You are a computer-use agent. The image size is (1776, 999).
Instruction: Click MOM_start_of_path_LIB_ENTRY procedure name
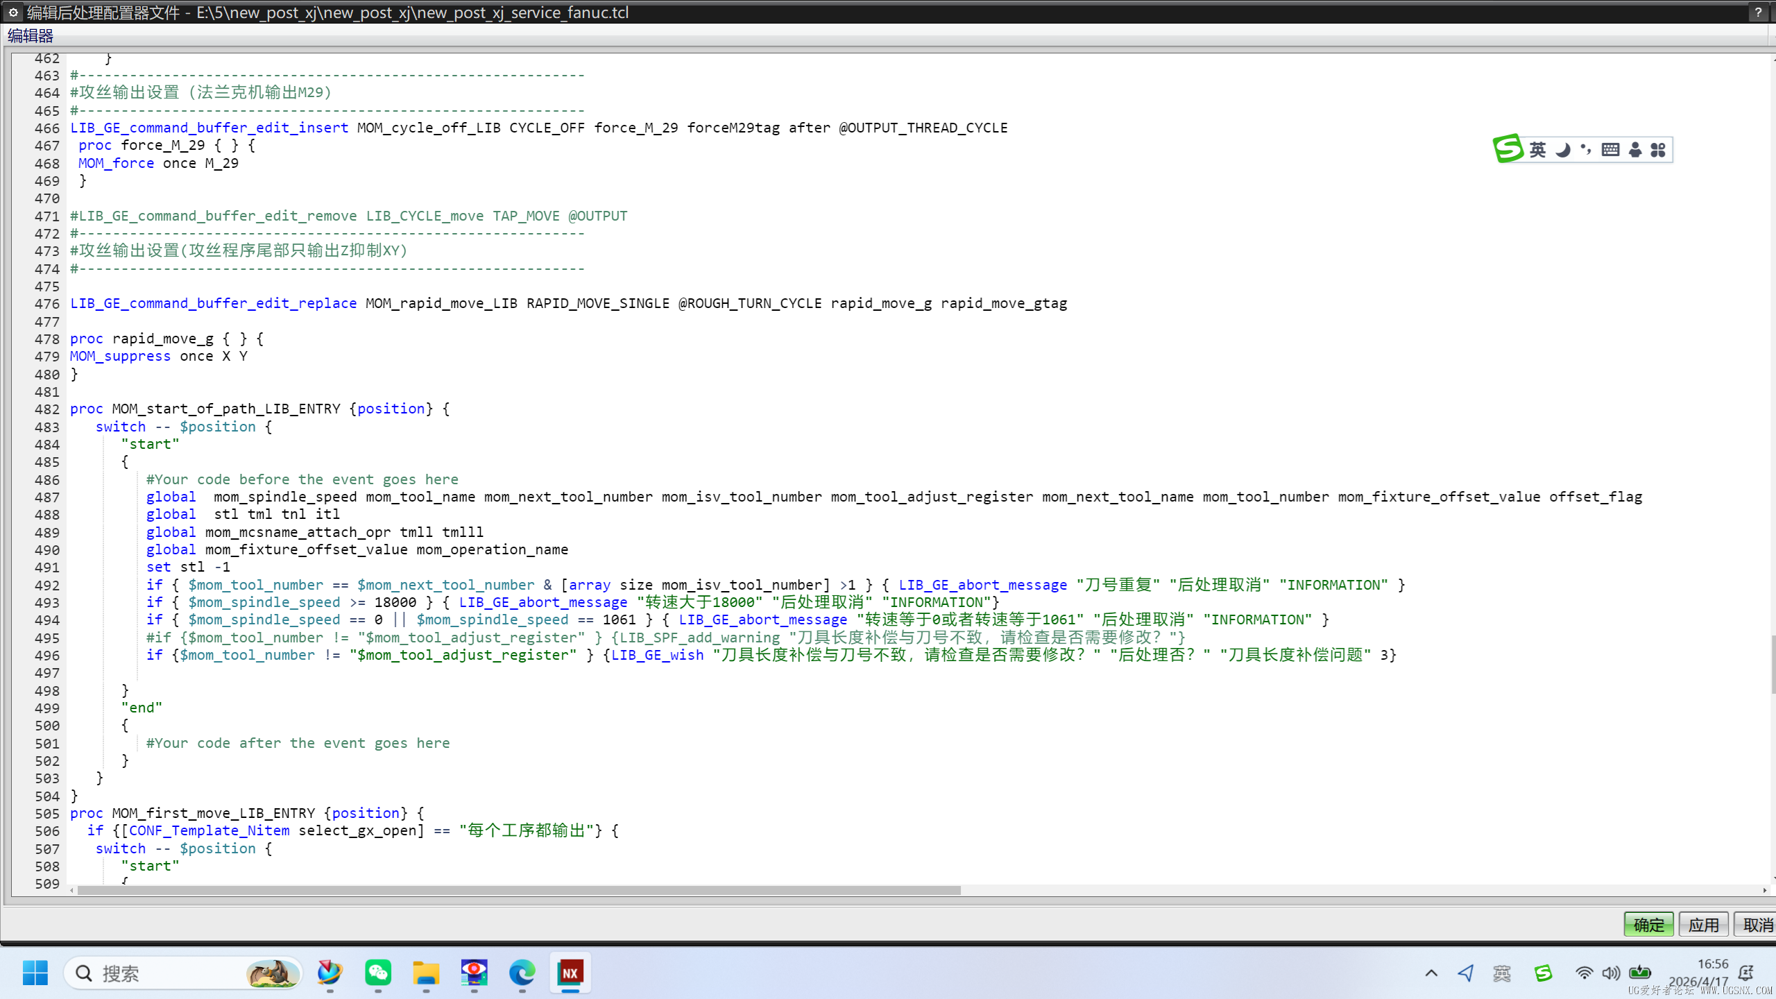point(226,409)
